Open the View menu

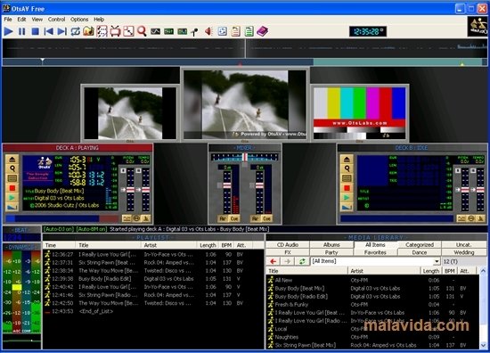[x=37, y=20]
